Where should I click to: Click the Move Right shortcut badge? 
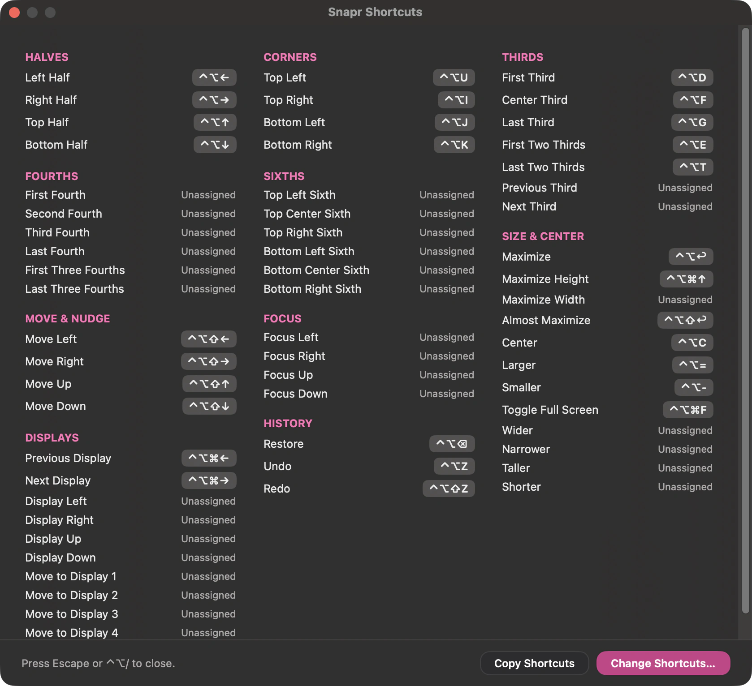[208, 361]
